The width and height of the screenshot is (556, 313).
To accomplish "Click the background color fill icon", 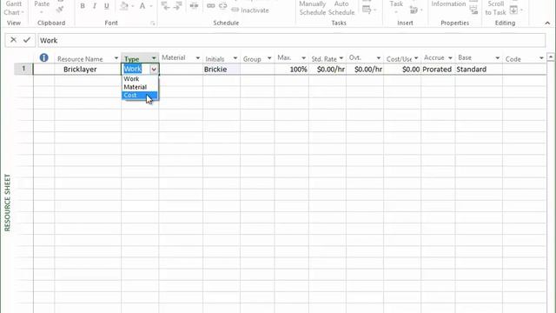I will [124, 6].
